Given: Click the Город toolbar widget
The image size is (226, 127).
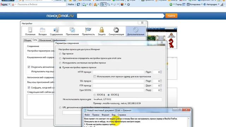Looking at the screenshot, I should pyautogui.click(x=178, y=5).
